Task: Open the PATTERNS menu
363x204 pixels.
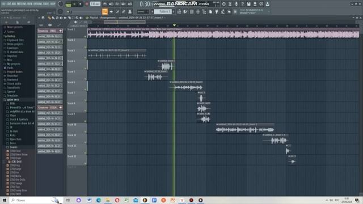Action: pyautogui.click(x=22, y=4)
